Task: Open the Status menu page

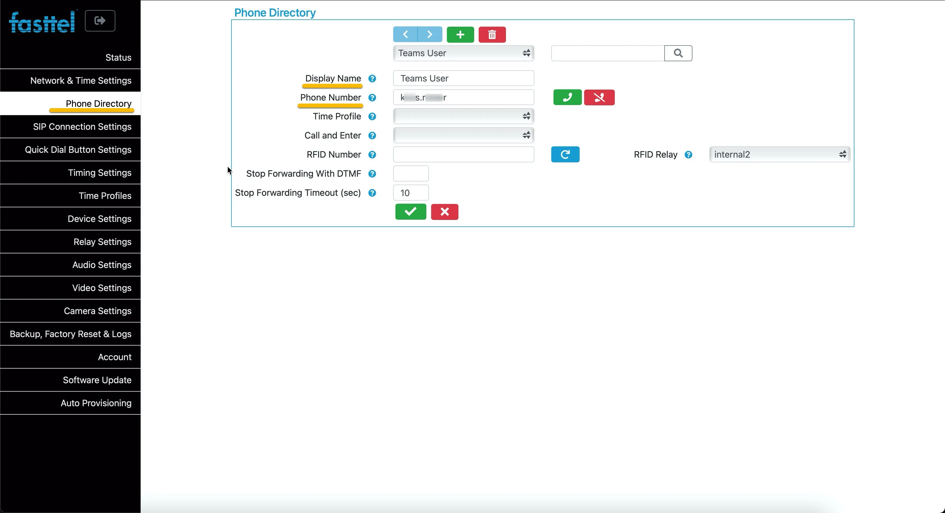Action: point(70,58)
